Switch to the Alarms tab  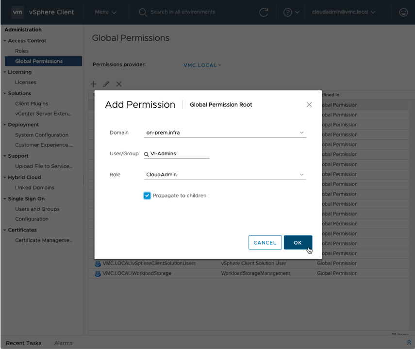pos(63,343)
